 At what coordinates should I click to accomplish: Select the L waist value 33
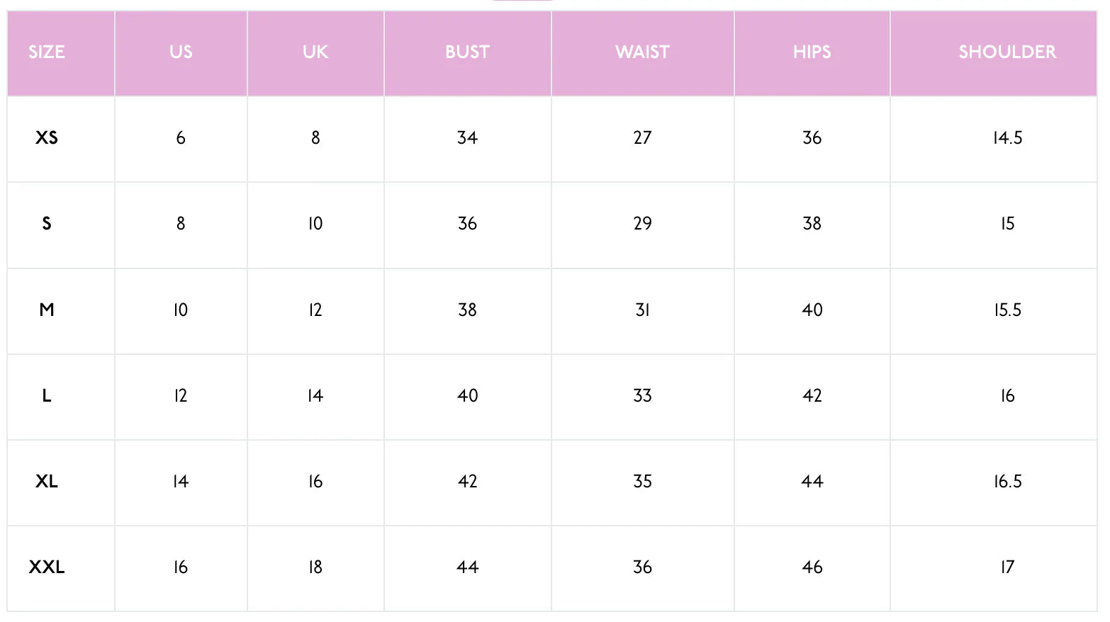coord(642,395)
